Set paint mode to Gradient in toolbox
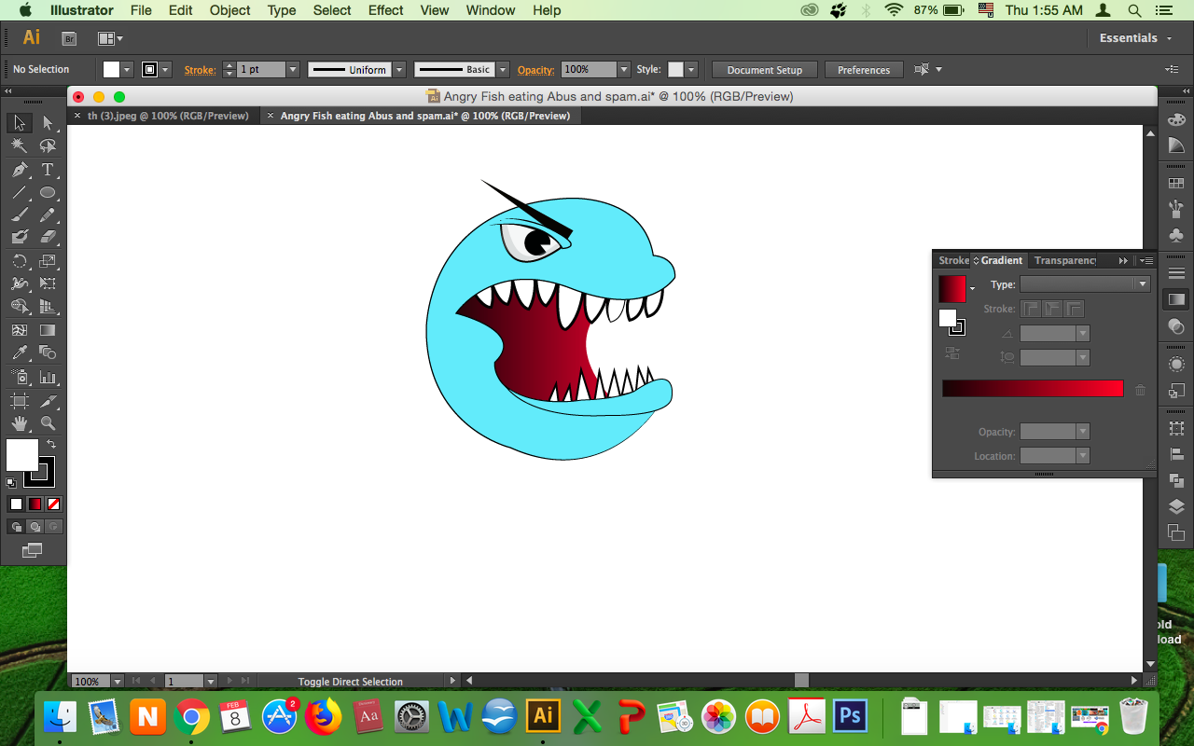This screenshot has width=1194, height=746. click(35, 504)
